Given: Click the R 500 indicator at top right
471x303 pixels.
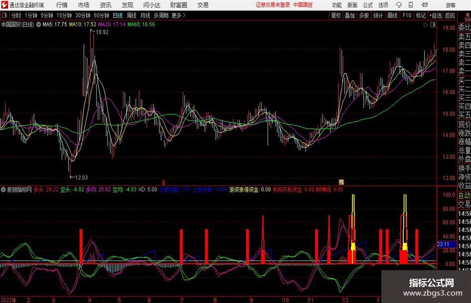Looking at the screenshot, I should [468, 17].
